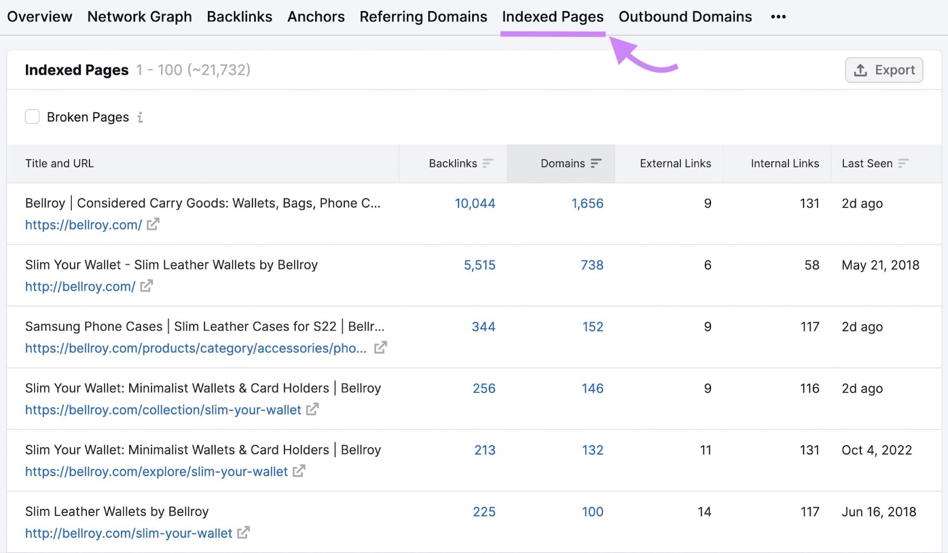
Task: Open the 10,044 backlinks count link
Action: [x=475, y=203]
